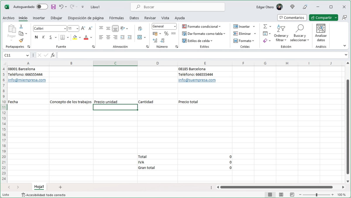
Task: Click the Comma thousands separator icon
Action: click(173, 34)
